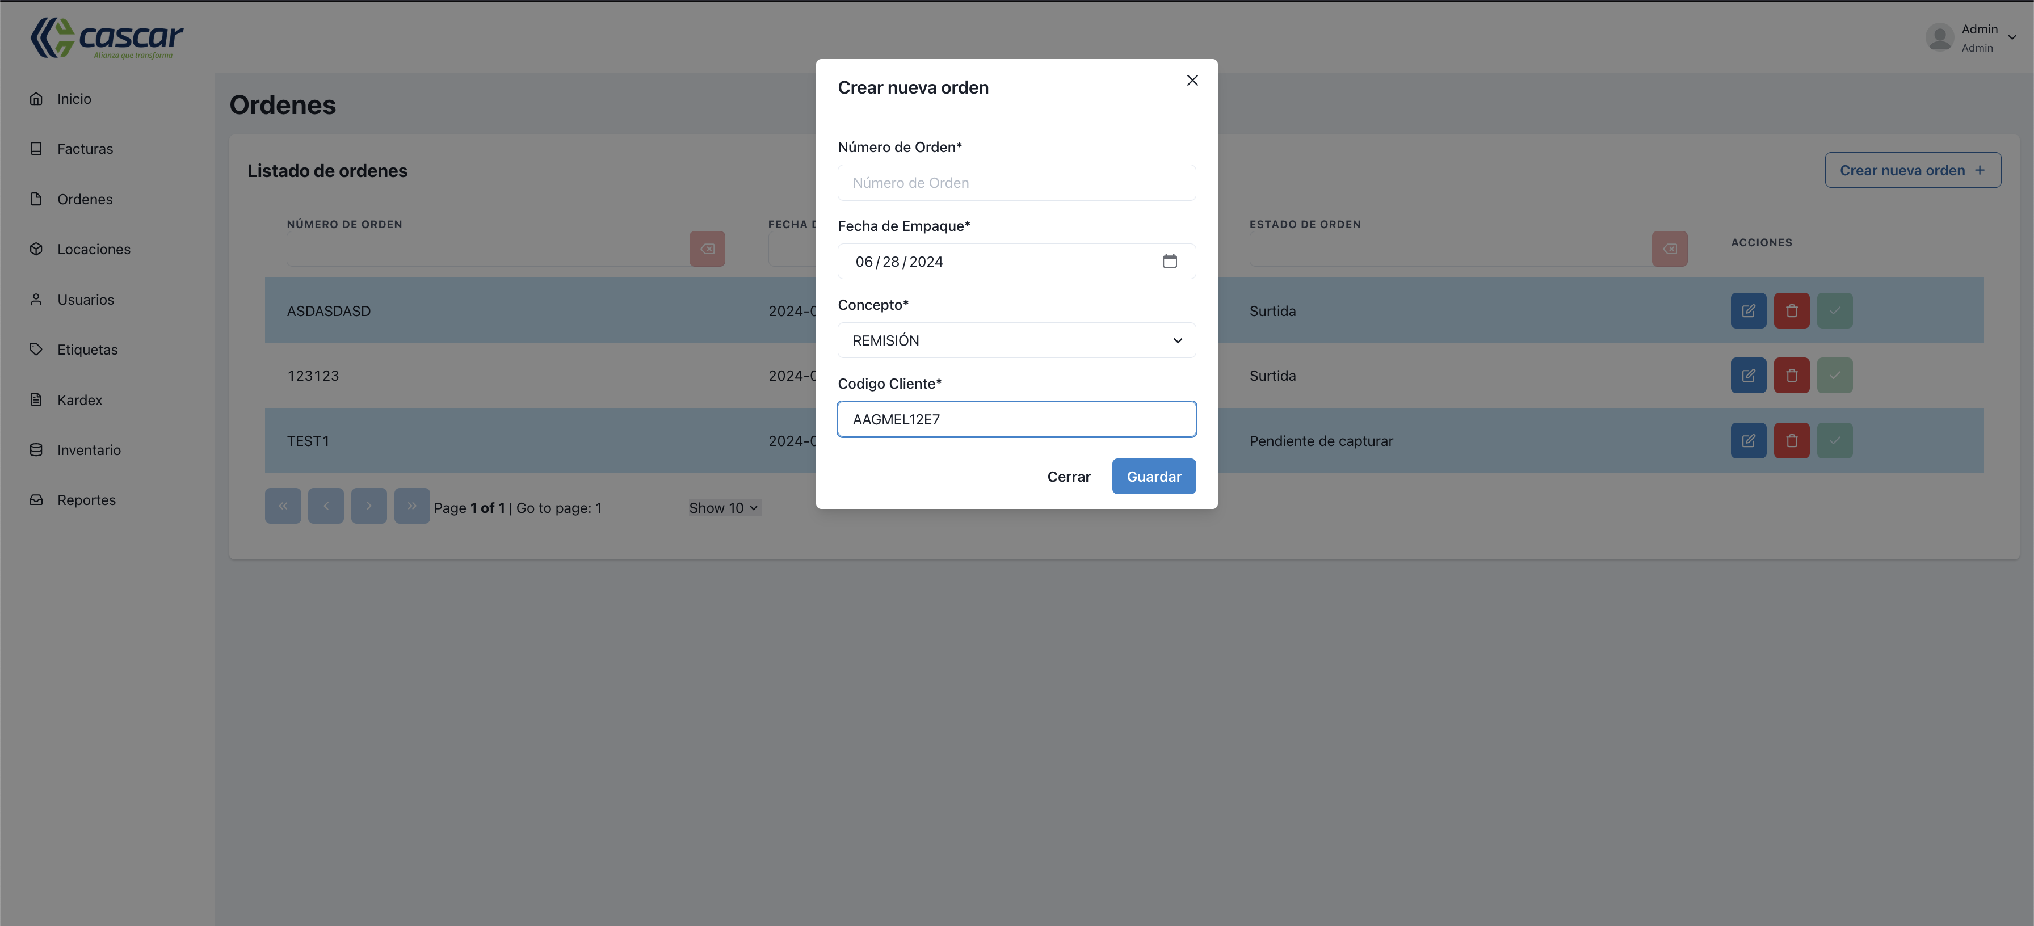Screen dimensions: 2034x926
Task: Open the Fecha de Empaque calendar picker
Action: click(x=1170, y=260)
